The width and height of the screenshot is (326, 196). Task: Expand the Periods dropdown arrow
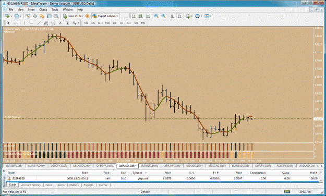tap(201, 16)
